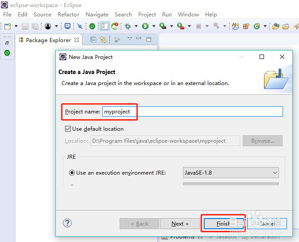Open the Navigate menu
The image size is (299, 242).
tap(97, 15)
